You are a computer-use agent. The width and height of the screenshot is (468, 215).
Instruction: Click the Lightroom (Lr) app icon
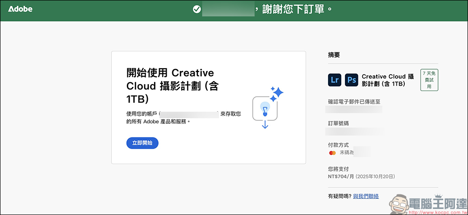[335, 80]
